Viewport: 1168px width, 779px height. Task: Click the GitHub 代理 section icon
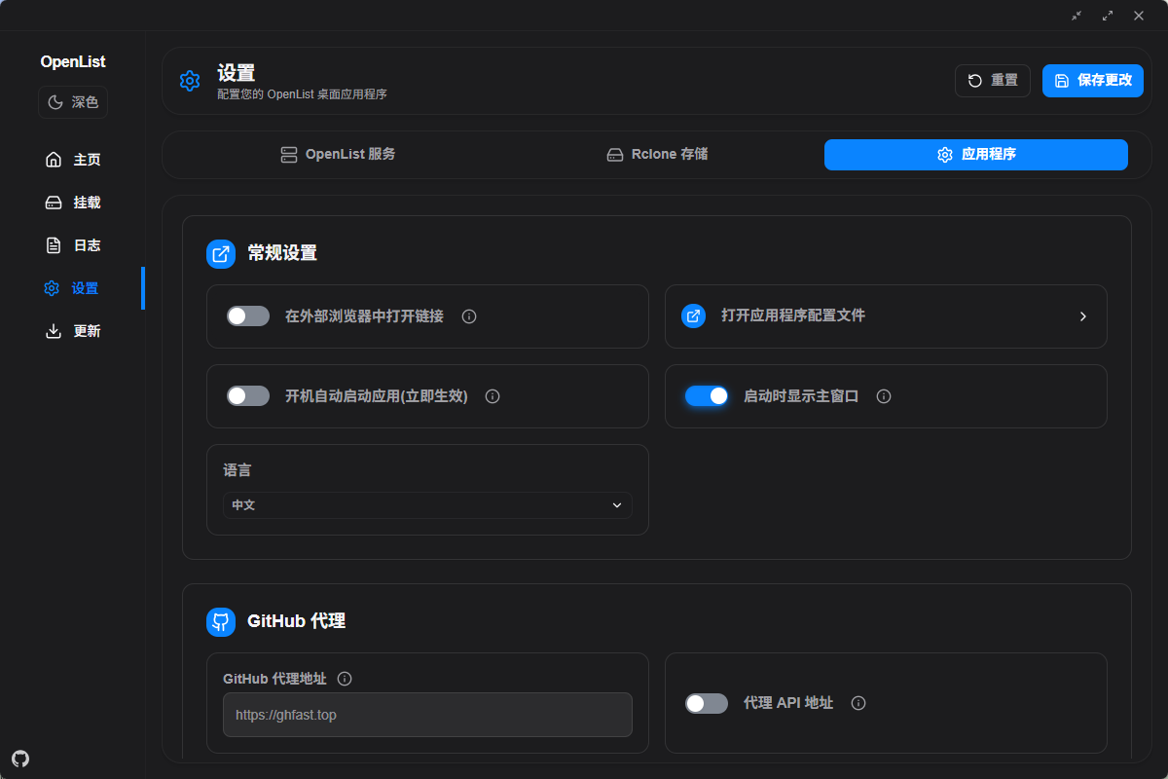pyautogui.click(x=221, y=621)
